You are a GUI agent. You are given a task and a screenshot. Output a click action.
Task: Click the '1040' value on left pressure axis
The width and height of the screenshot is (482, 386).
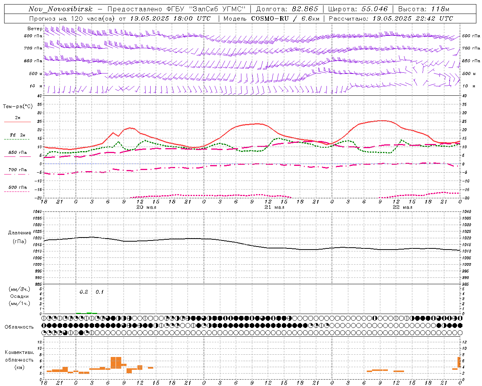38,212
